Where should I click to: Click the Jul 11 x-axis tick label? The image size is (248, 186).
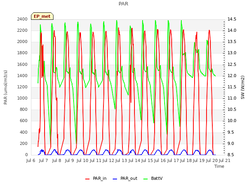(96, 161)
